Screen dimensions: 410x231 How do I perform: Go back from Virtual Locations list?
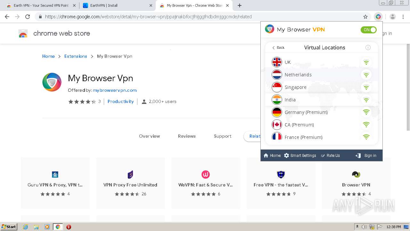pyautogui.click(x=278, y=47)
